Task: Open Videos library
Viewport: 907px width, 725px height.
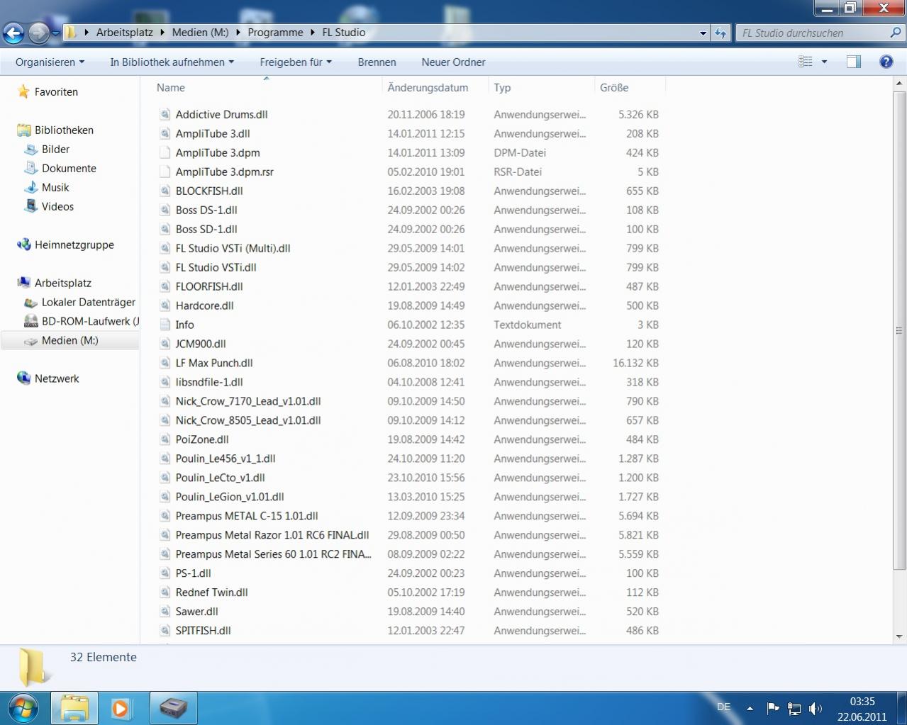Action: coord(57,206)
